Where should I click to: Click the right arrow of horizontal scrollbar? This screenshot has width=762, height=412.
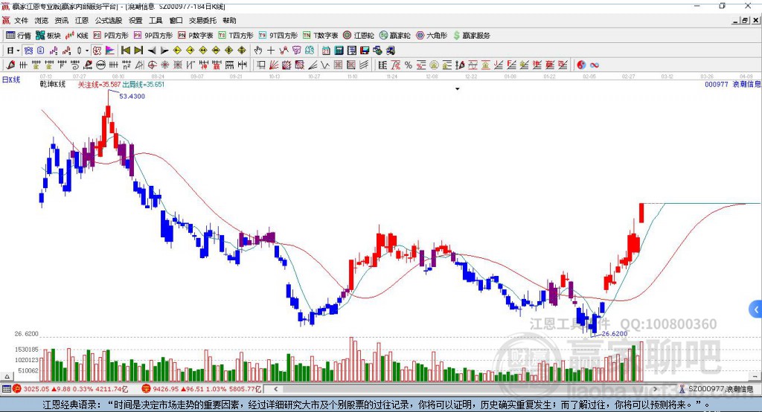pos(655,389)
